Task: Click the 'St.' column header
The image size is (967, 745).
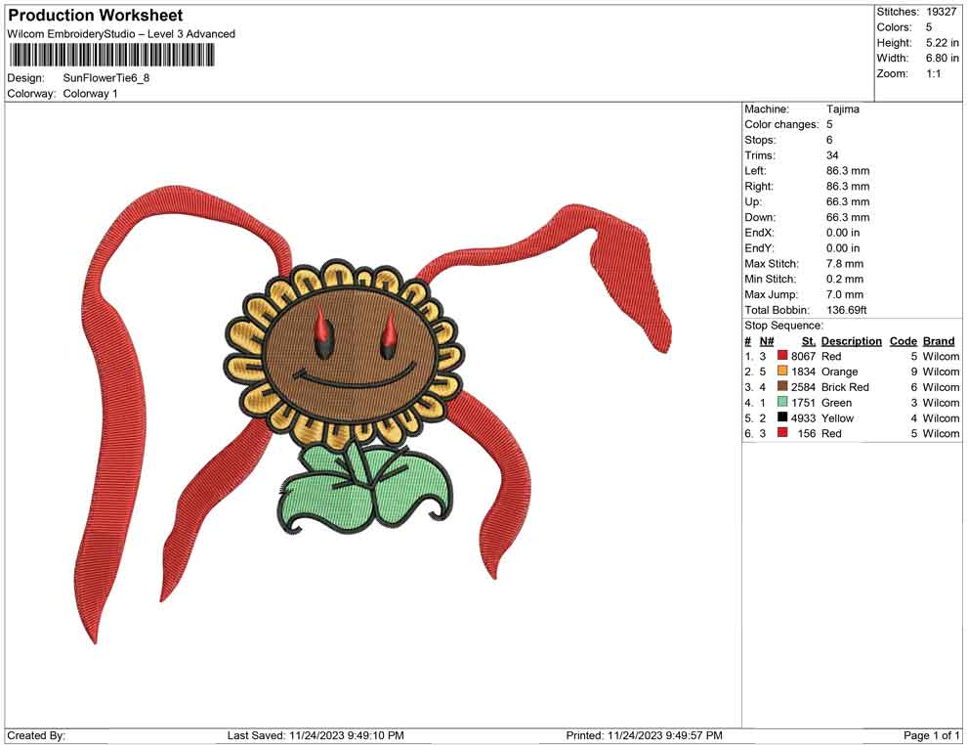Action: [809, 341]
